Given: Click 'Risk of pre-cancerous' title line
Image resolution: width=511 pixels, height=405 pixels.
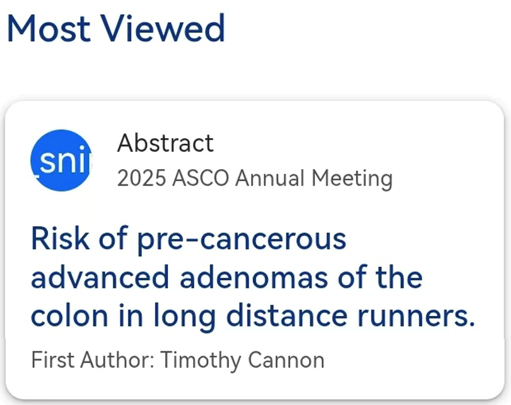Looking at the screenshot, I should [x=189, y=240].
